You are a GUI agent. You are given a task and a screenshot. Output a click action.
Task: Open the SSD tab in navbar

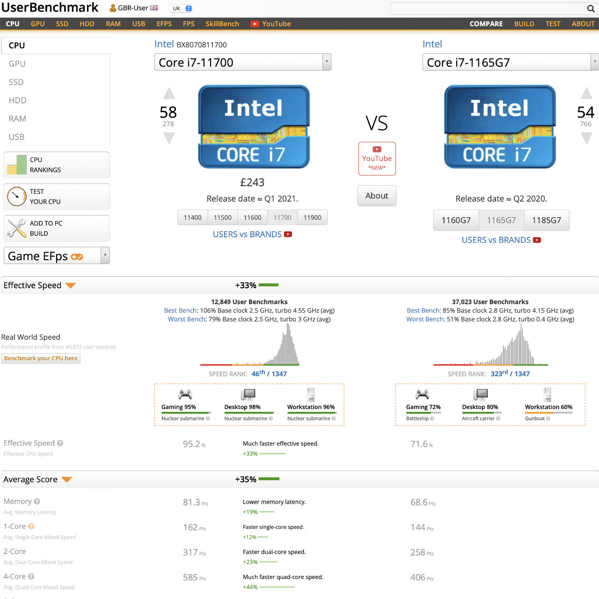62,24
